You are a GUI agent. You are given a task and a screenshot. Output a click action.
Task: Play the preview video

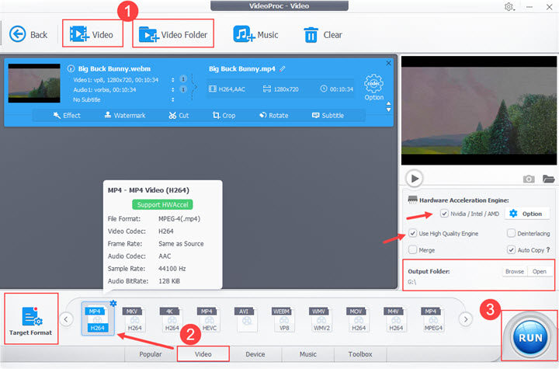(415, 178)
